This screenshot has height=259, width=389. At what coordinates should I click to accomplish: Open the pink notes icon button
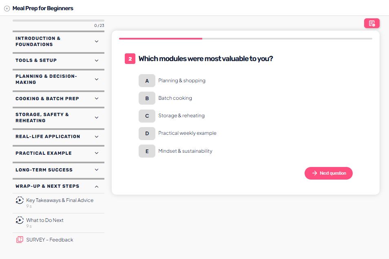[x=371, y=23]
